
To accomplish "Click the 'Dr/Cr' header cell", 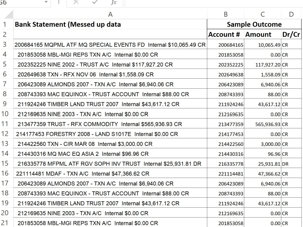I will coord(291,35).
